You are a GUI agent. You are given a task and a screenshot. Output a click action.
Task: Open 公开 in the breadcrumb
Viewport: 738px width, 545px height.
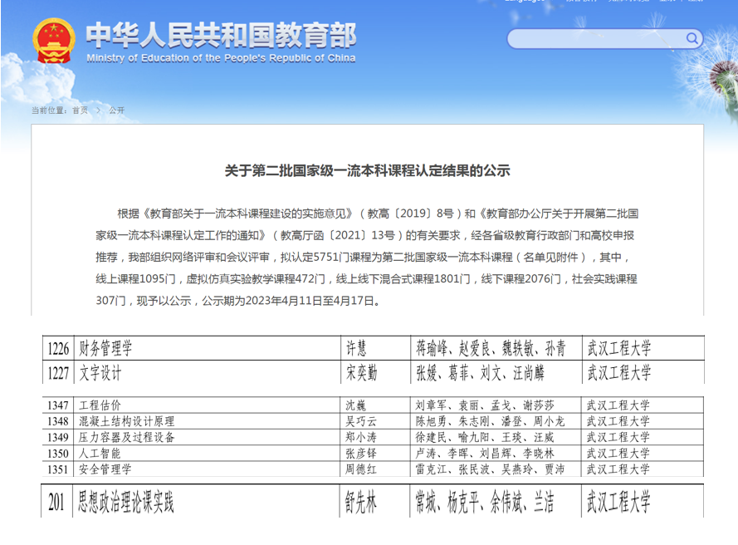click(x=117, y=110)
